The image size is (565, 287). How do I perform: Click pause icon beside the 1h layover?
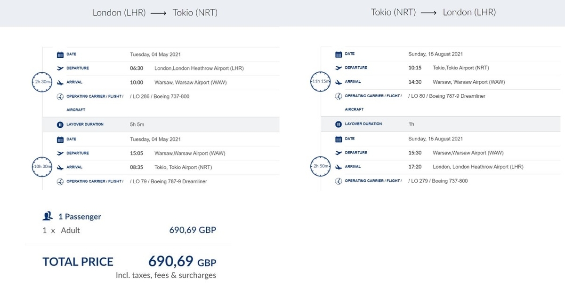tap(338, 124)
